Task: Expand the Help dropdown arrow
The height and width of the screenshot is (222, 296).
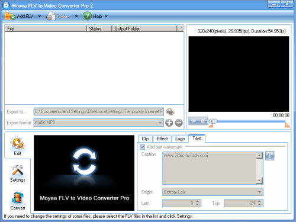Action: 106,16
